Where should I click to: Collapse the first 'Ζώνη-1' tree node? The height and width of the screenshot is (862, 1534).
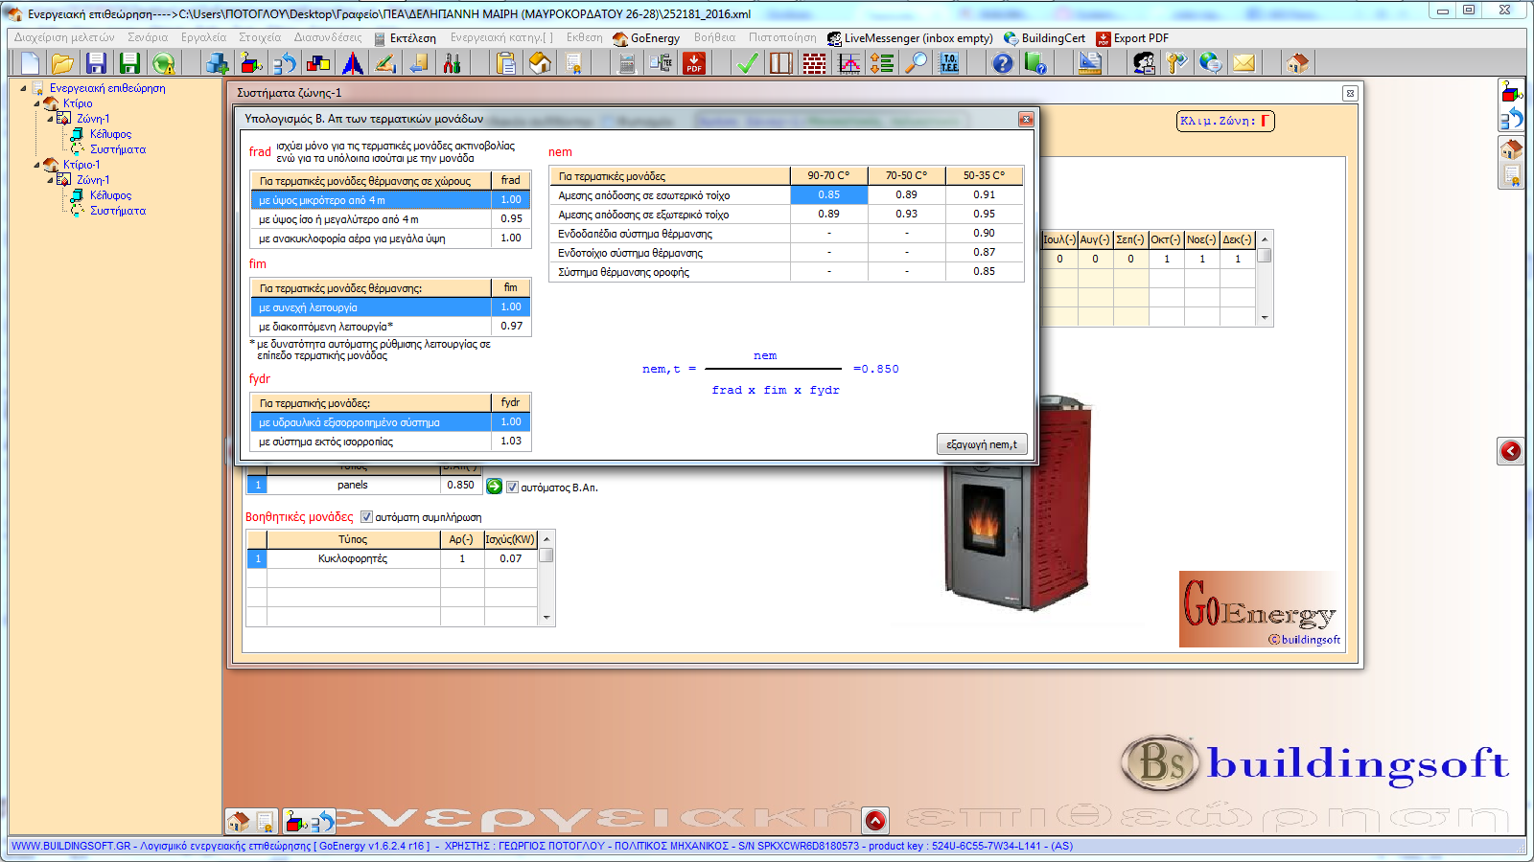(x=50, y=119)
